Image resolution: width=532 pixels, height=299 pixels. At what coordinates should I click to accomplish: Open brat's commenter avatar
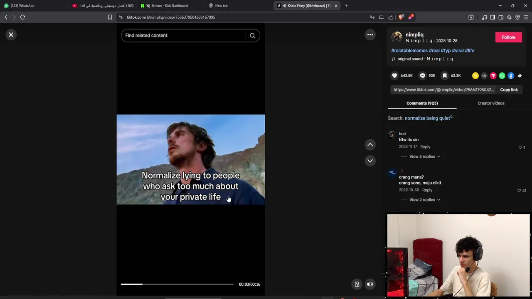[x=392, y=136]
